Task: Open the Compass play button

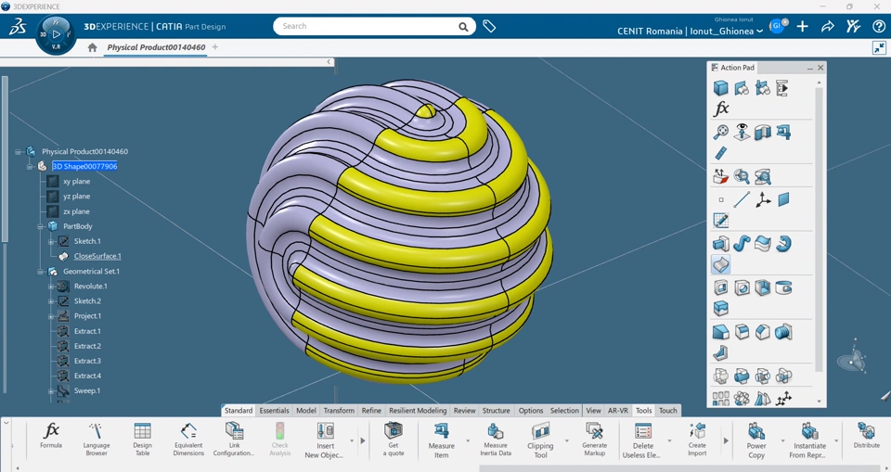Action: point(56,34)
